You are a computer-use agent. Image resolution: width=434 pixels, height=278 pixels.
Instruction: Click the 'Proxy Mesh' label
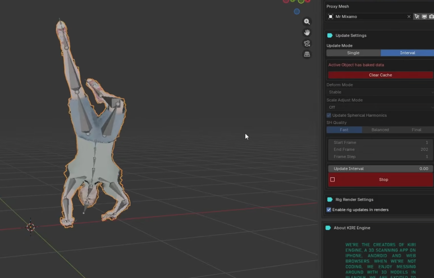[338, 6]
